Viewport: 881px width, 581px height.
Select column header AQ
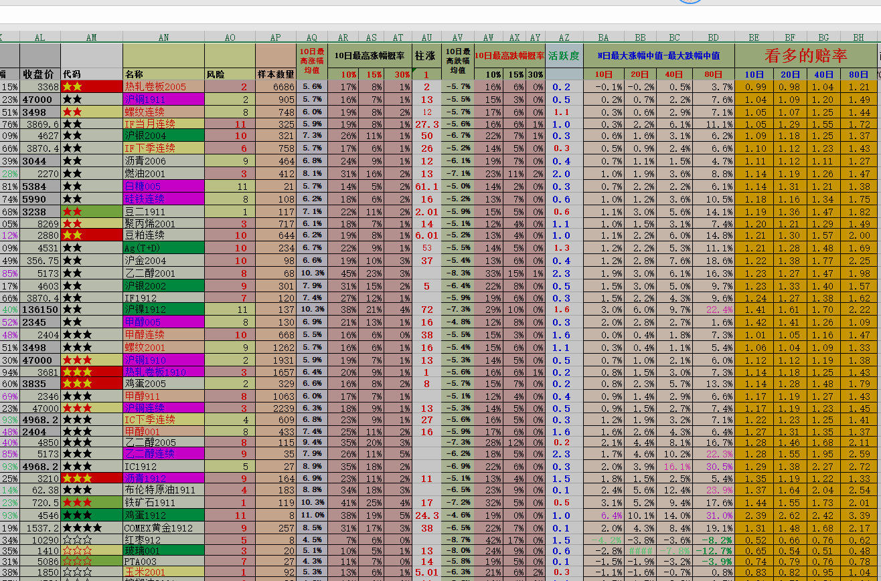[x=312, y=38]
